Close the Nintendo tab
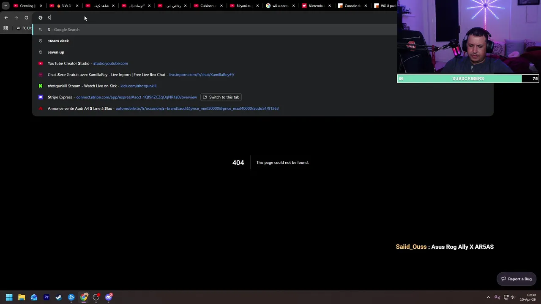541x304 pixels. point(329,6)
